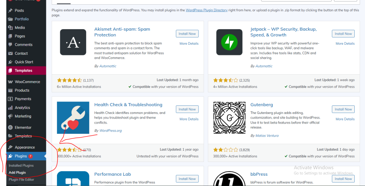Go to Installed Plugins submenu
This screenshot has width=365, height=186.
(x=21, y=166)
